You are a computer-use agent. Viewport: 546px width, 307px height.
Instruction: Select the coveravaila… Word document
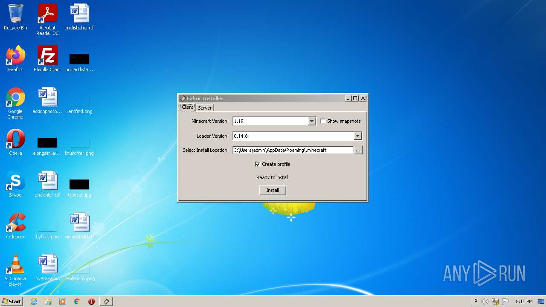pyautogui.click(x=47, y=268)
